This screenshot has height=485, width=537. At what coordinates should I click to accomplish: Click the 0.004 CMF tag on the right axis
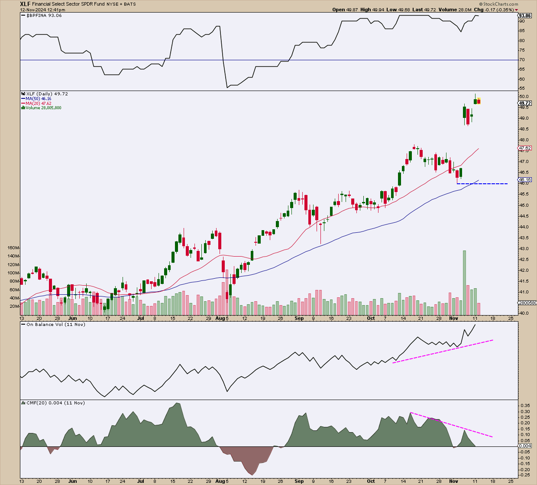point(525,446)
